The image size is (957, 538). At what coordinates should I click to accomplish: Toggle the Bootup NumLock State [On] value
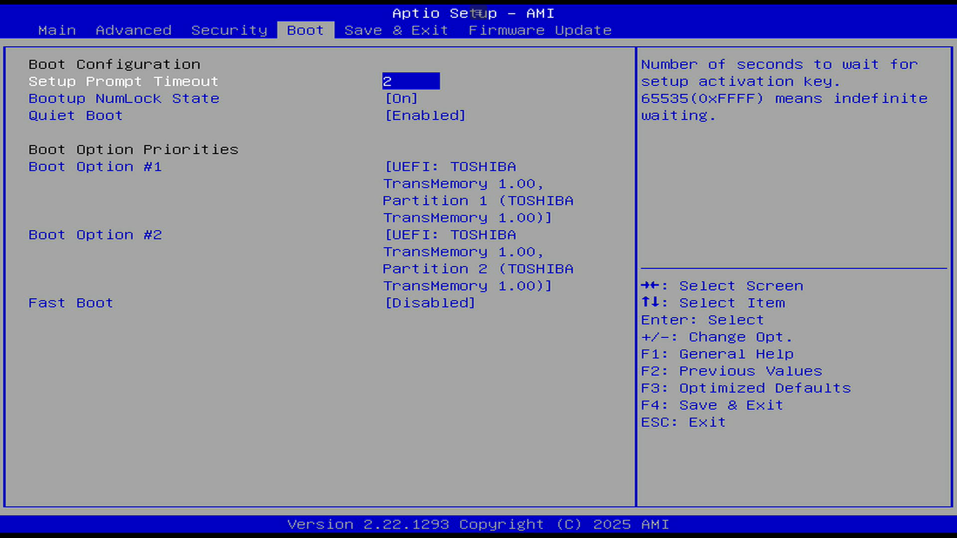(x=401, y=99)
